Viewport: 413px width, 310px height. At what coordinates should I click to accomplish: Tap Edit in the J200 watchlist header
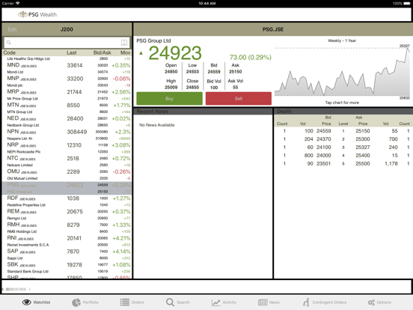(12, 29)
